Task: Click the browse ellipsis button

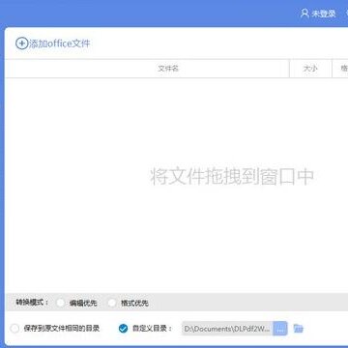Action: [280, 329]
